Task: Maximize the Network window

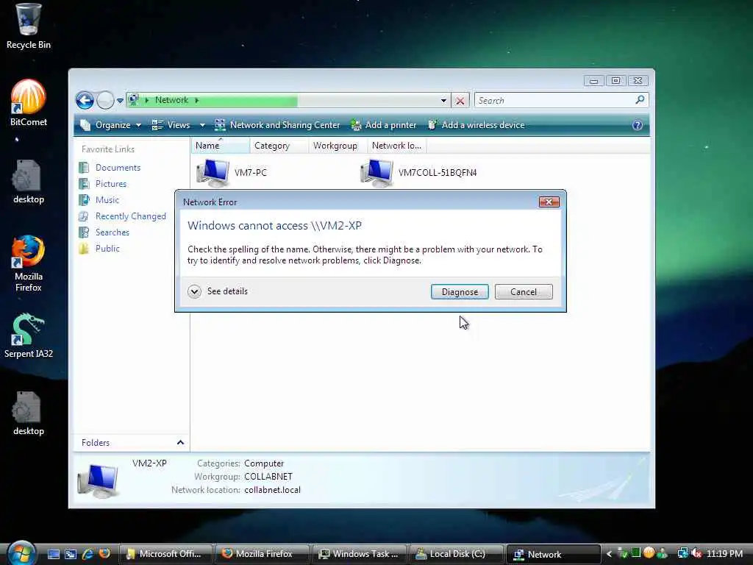Action: pos(615,81)
